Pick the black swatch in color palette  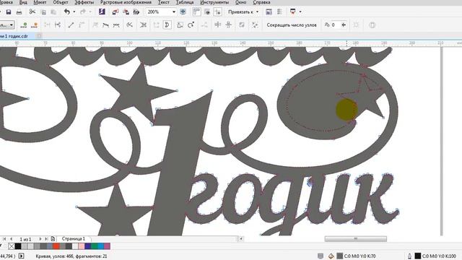point(18,246)
